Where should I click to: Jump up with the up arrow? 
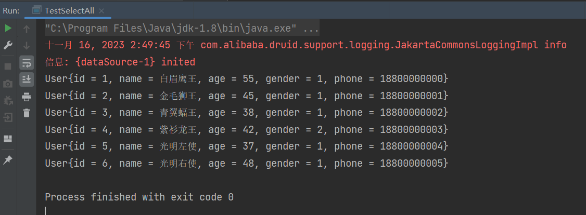click(x=27, y=29)
